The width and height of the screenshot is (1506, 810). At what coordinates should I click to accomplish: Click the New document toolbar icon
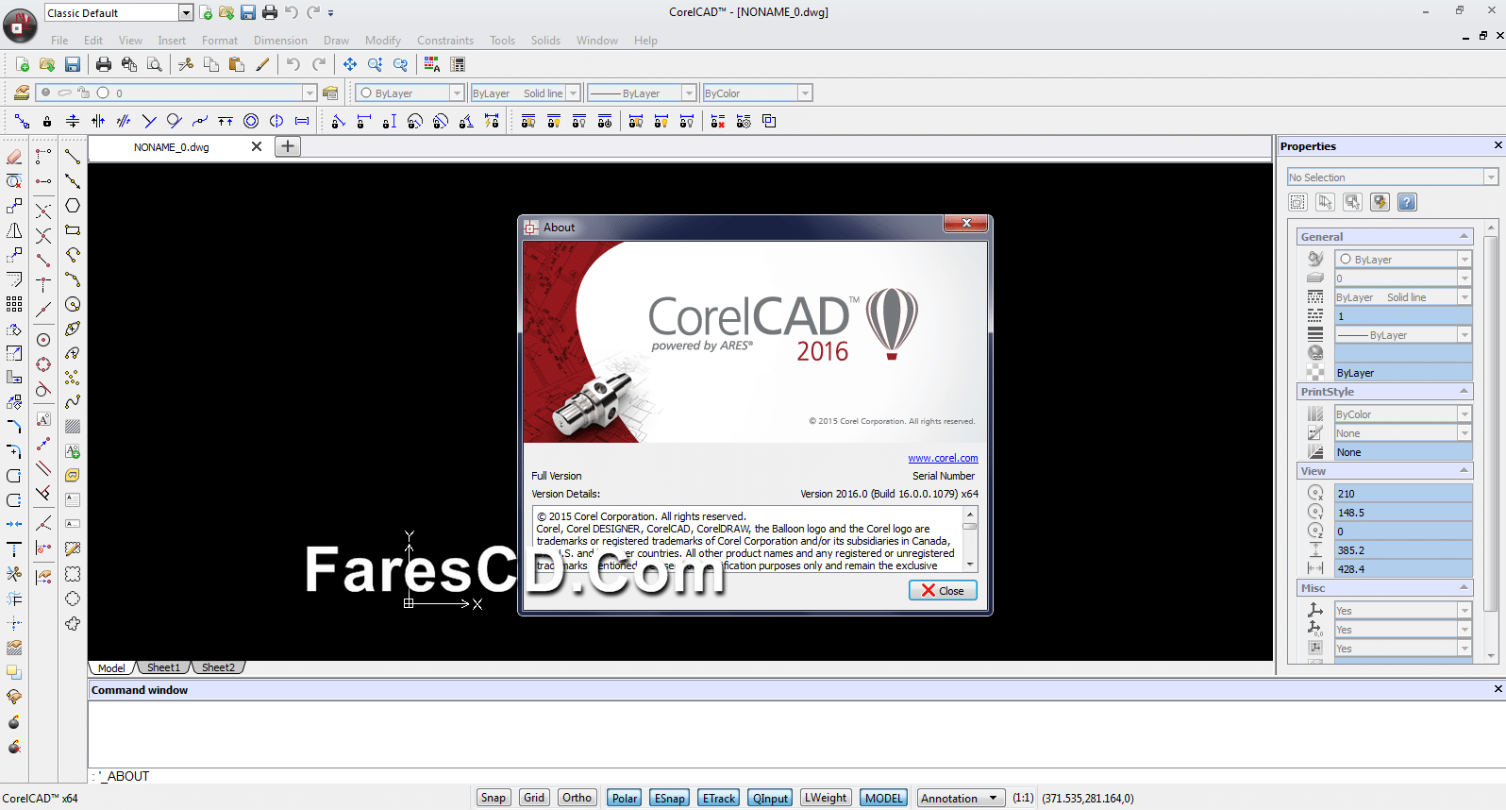22,64
